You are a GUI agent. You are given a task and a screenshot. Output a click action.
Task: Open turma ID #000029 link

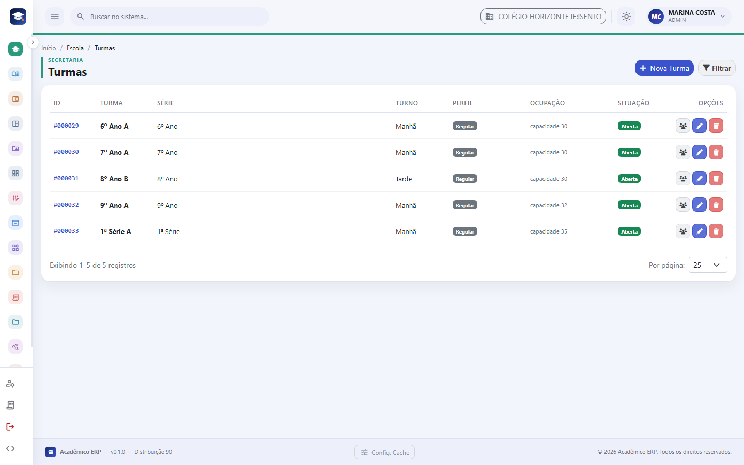coord(66,126)
